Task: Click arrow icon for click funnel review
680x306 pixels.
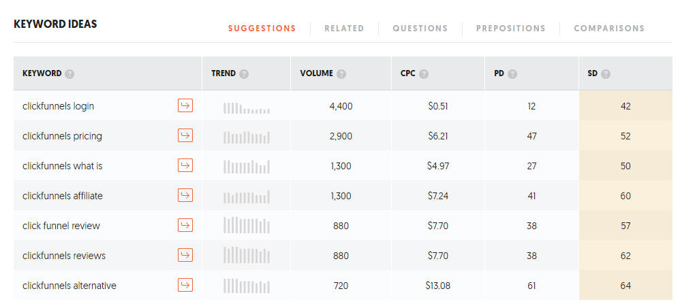Action: (x=185, y=225)
